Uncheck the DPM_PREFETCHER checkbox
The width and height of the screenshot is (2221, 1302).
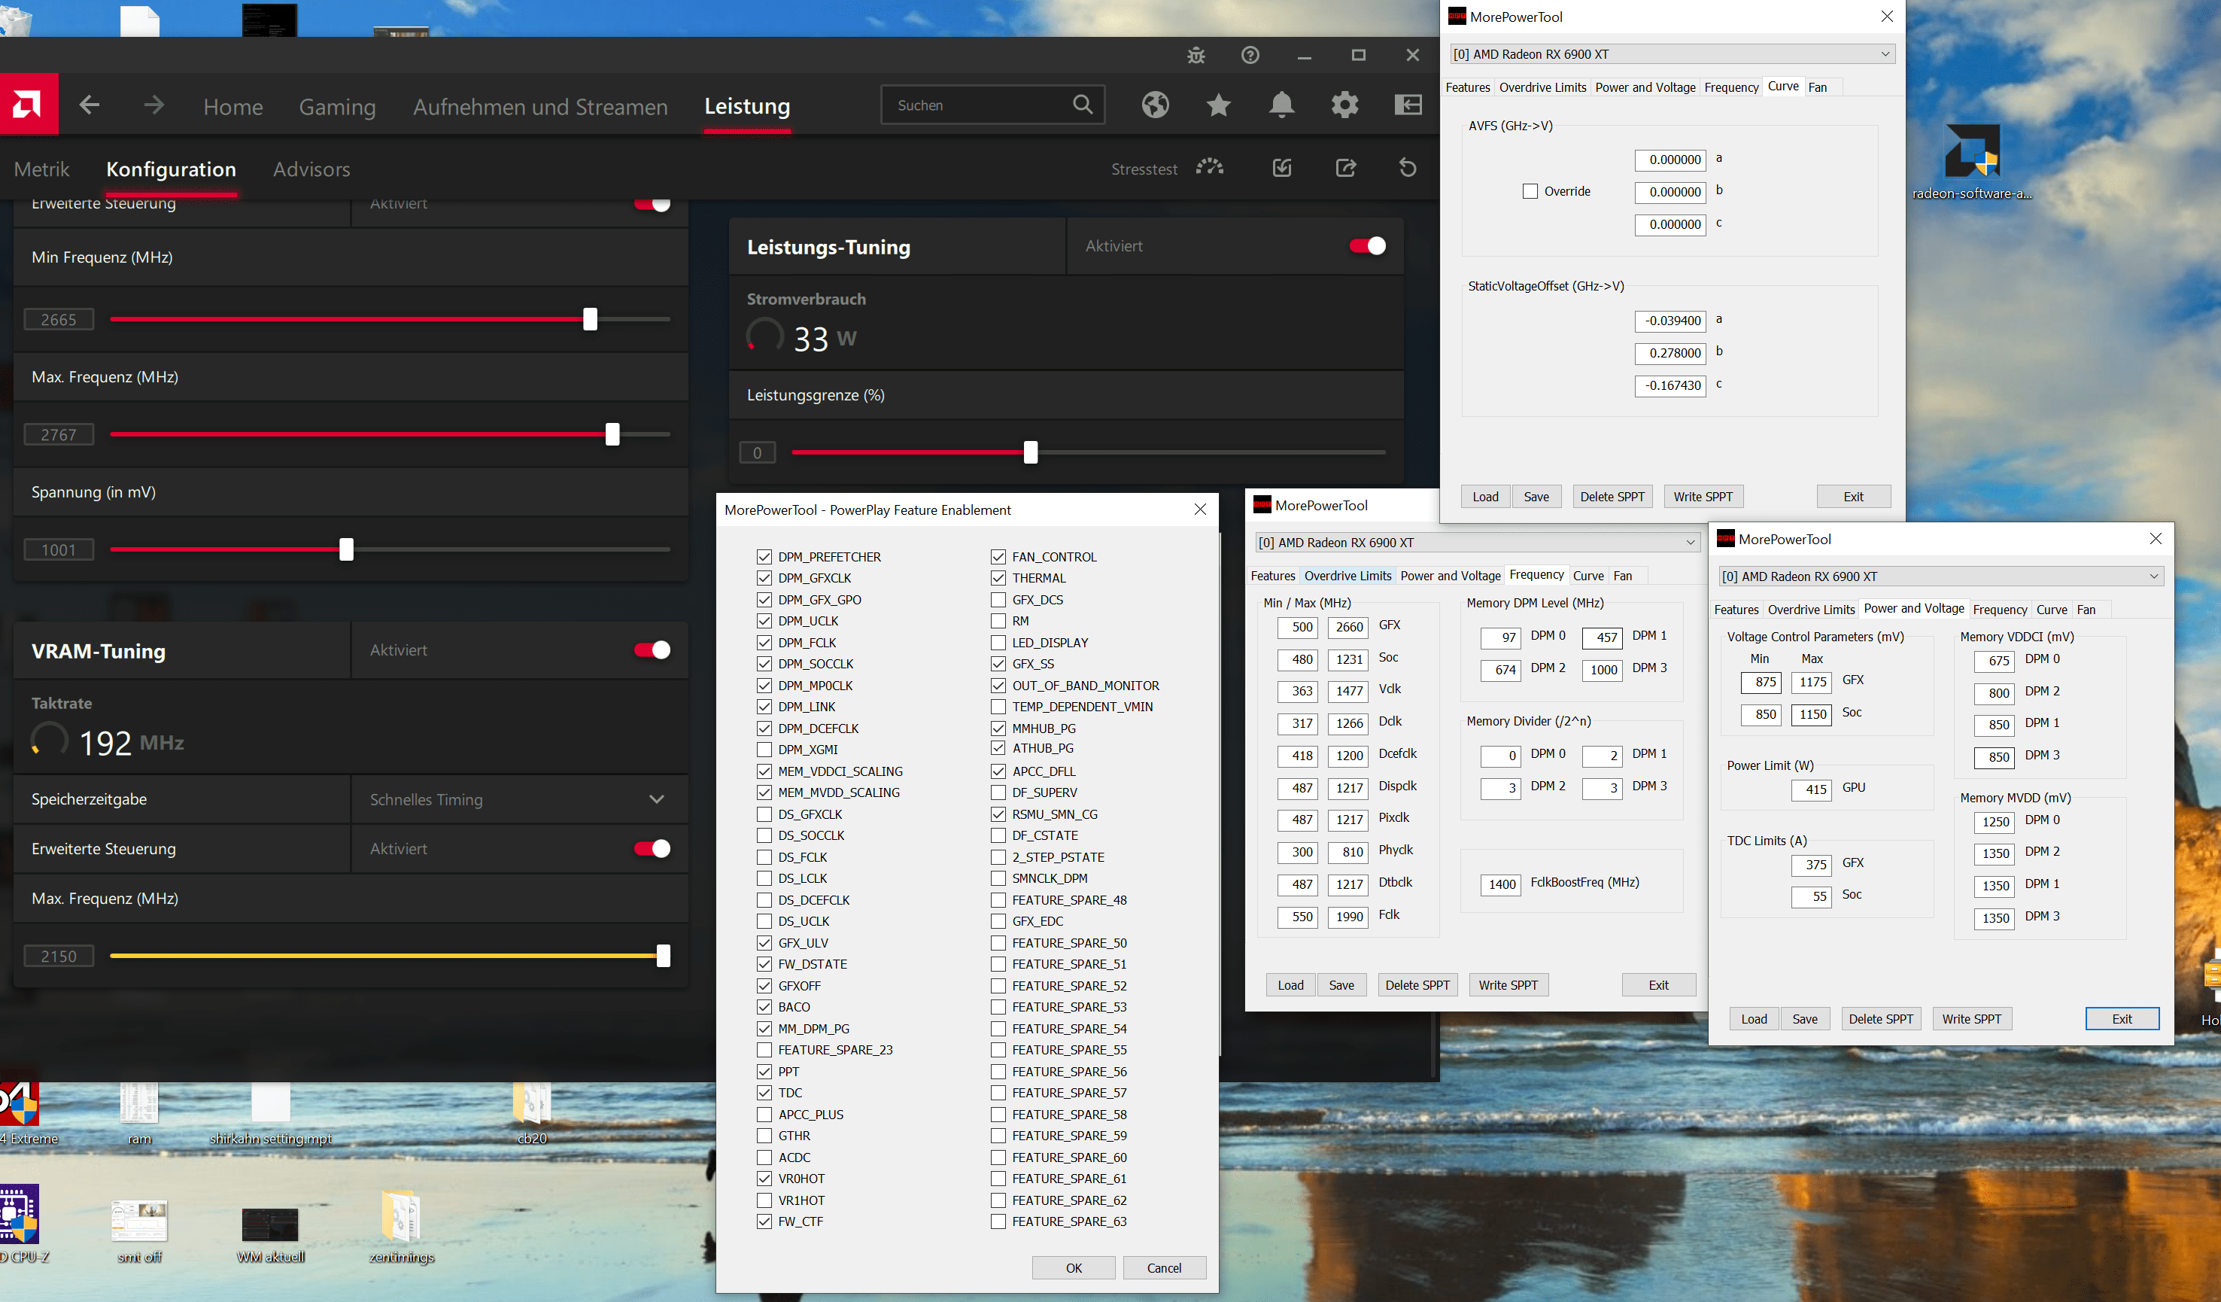(764, 557)
